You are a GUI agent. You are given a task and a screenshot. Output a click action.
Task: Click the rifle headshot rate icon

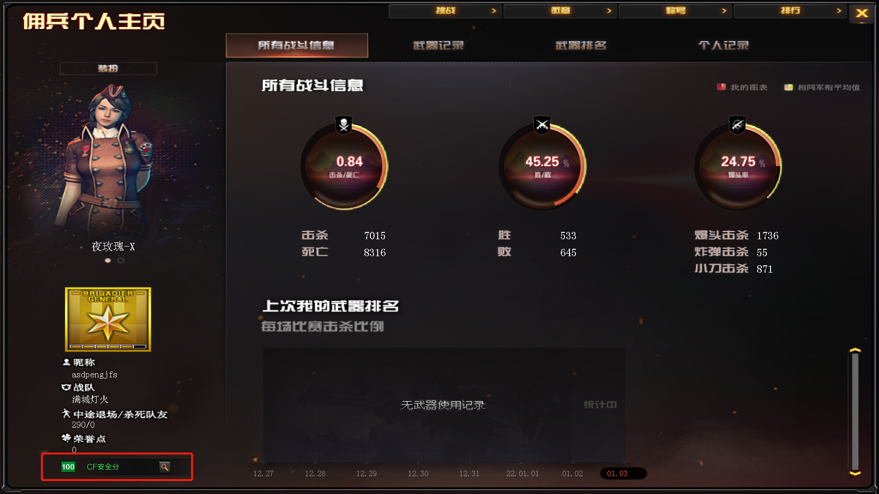738,124
